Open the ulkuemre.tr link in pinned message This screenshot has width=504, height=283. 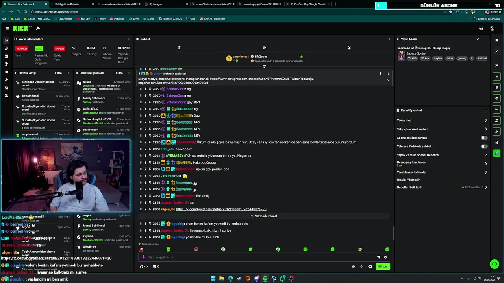(172, 79)
